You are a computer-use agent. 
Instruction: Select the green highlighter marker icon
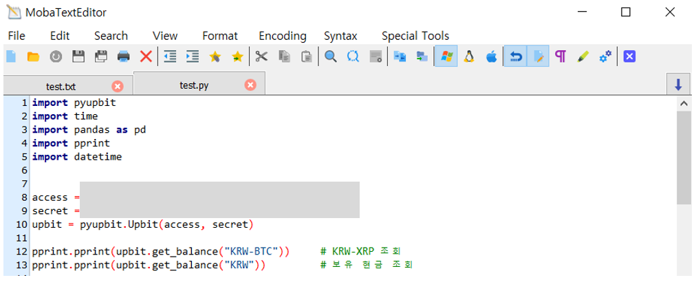click(583, 56)
